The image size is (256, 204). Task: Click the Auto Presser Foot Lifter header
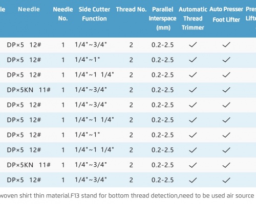[226, 14]
